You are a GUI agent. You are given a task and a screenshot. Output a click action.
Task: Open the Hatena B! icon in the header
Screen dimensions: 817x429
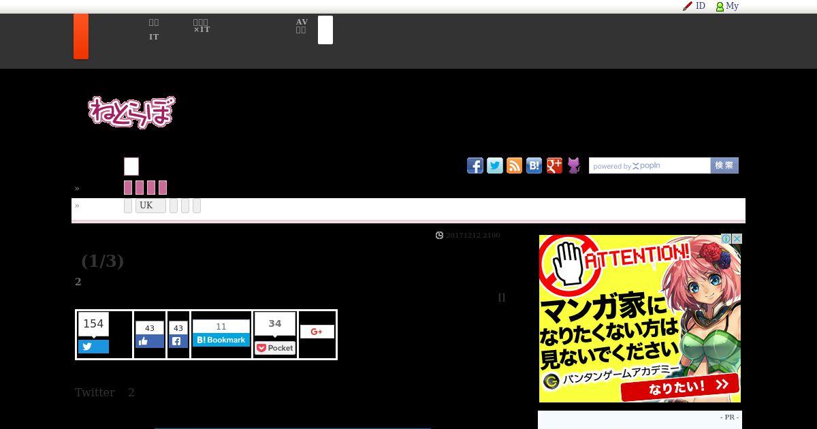pyautogui.click(x=534, y=165)
